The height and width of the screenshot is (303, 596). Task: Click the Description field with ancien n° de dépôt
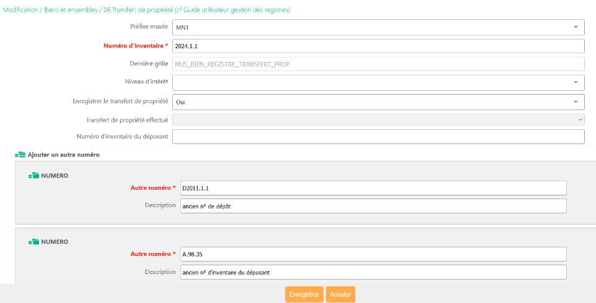pyautogui.click(x=373, y=206)
